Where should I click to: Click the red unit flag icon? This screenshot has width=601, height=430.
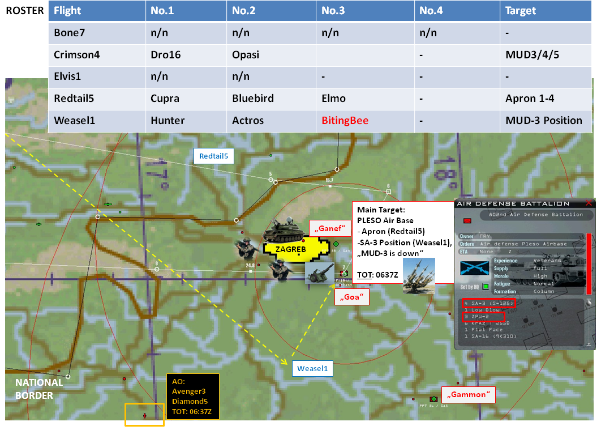tap(467, 221)
